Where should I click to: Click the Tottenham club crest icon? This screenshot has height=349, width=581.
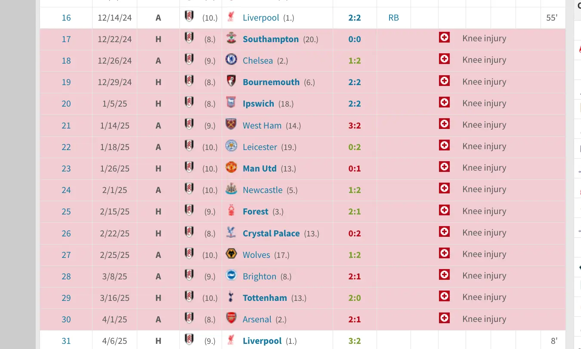[x=231, y=297]
